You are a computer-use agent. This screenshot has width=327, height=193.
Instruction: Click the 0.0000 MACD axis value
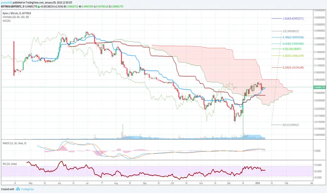point(318,151)
